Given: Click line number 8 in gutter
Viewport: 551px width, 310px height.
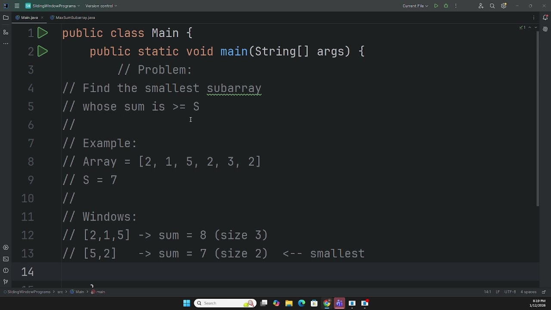Looking at the screenshot, I should pos(31,162).
